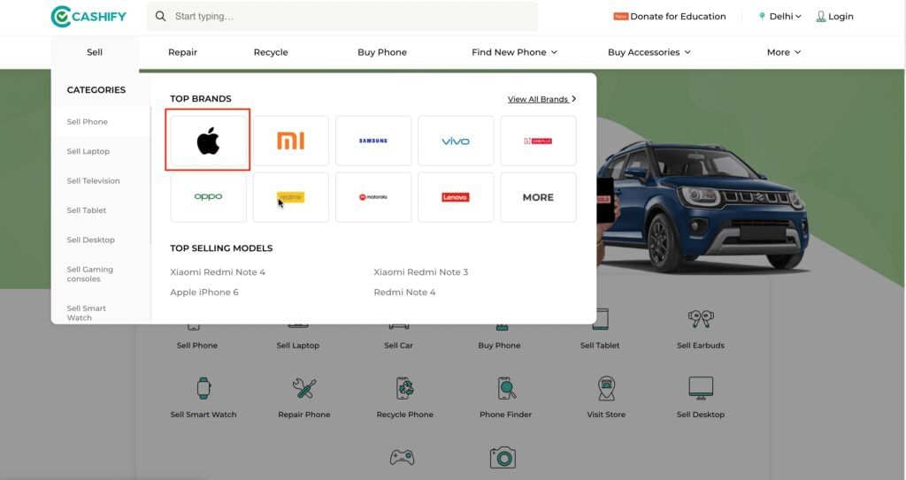Click the Start typing search field

pos(342,16)
